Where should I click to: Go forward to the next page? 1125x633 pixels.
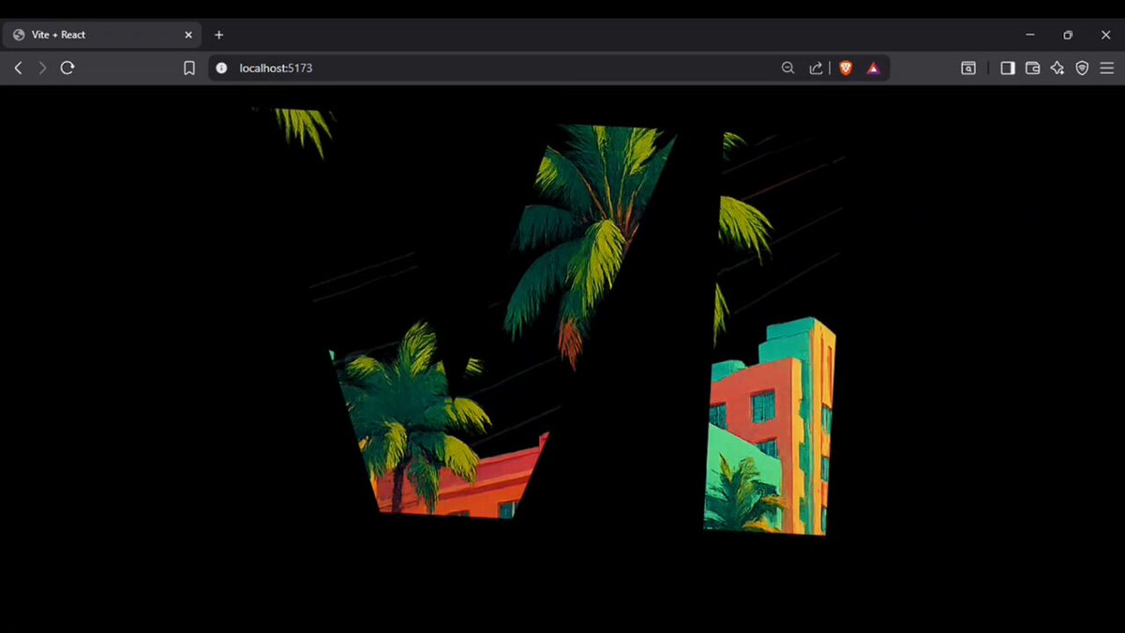[x=42, y=68]
